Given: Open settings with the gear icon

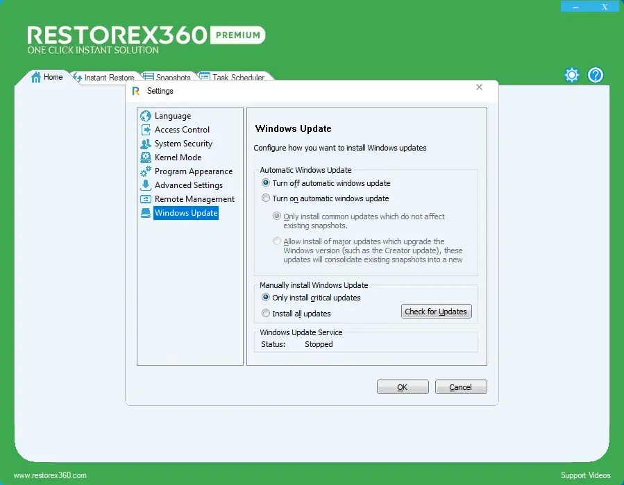Looking at the screenshot, I should point(571,75).
